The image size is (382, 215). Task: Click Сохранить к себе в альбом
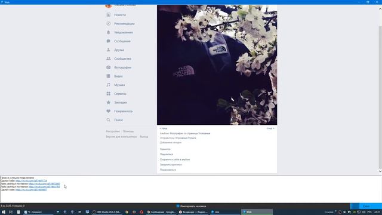[175, 159]
